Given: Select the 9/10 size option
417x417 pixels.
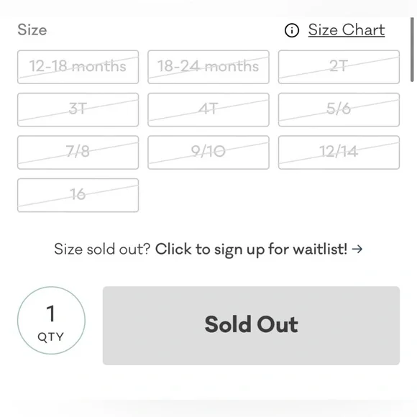Looking at the screenshot, I should [208, 152].
